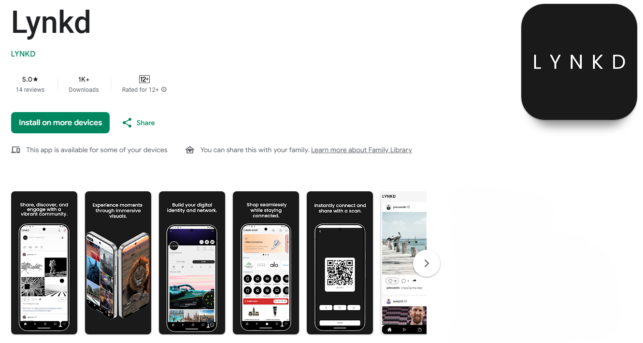Open the 'Shop seamlessly' screenshot
This screenshot has width=643, height=343.
(x=266, y=263)
